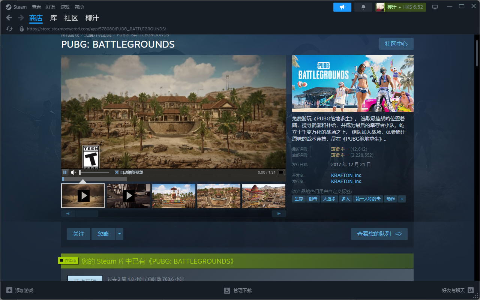This screenshot has width=480, height=300.
Task: Open friends and chat via people icon
Action: click(x=471, y=291)
